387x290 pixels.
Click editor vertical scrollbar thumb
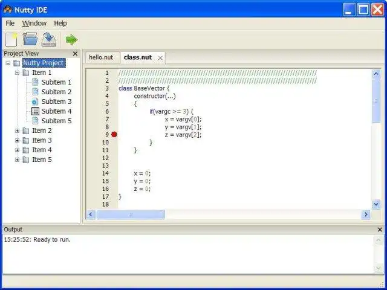tap(376, 100)
